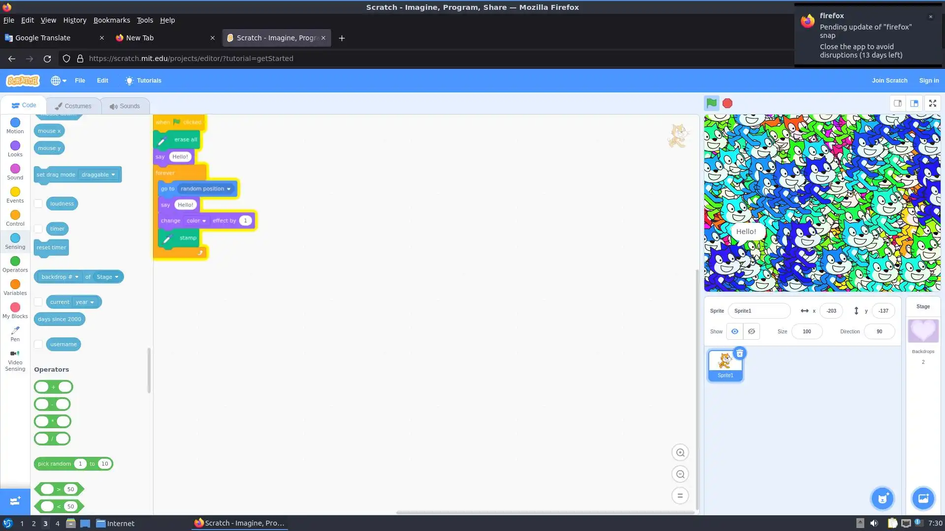
Task: Open the random position dropdown
Action: tap(205, 189)
